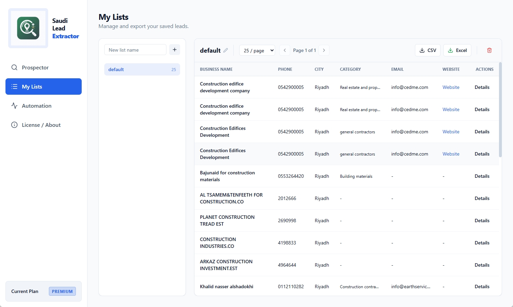Click the PREMIUM plan badge
Viewport: 513px width, 307px height.
(62, 291)
